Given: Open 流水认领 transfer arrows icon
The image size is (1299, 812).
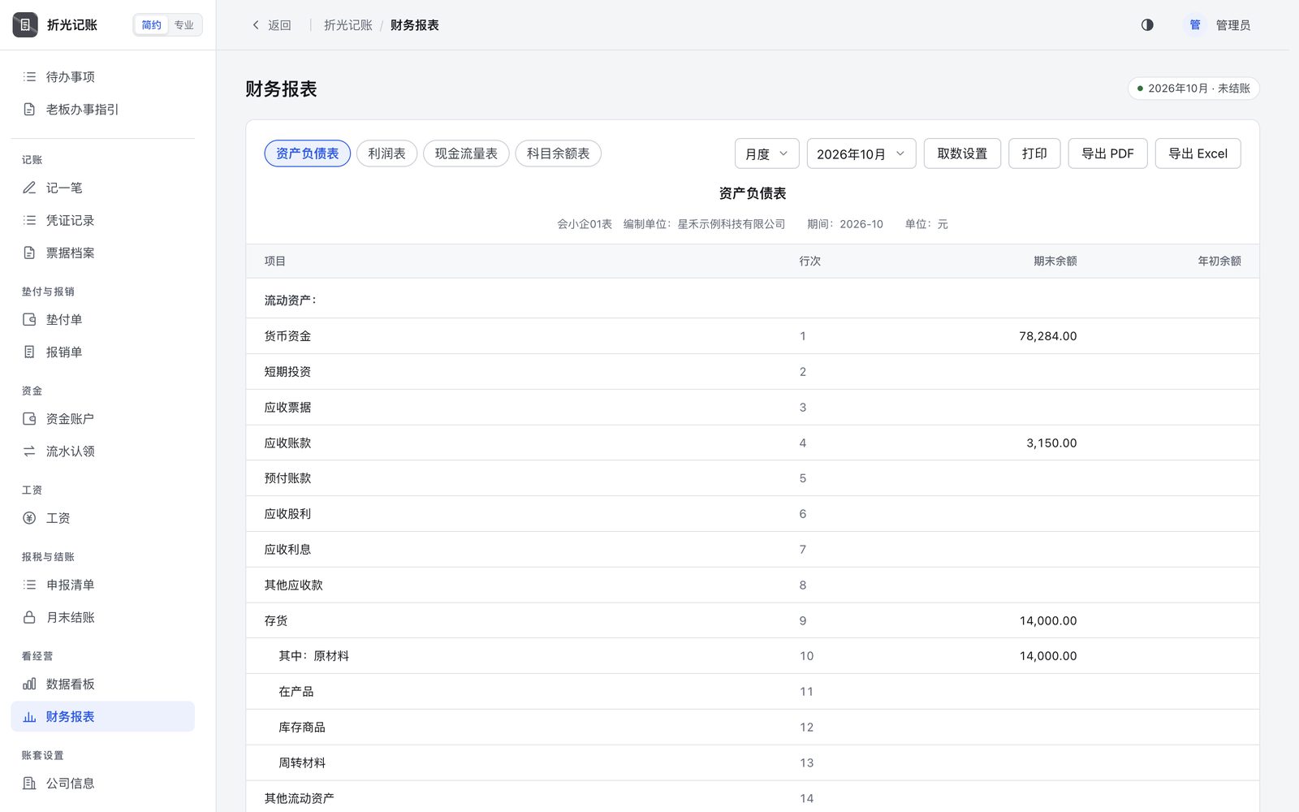Looking at the screenshot, I should point(29,451).
